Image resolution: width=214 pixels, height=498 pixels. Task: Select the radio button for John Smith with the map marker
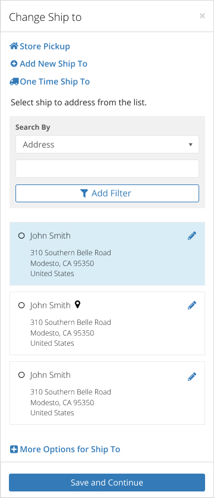21,306
